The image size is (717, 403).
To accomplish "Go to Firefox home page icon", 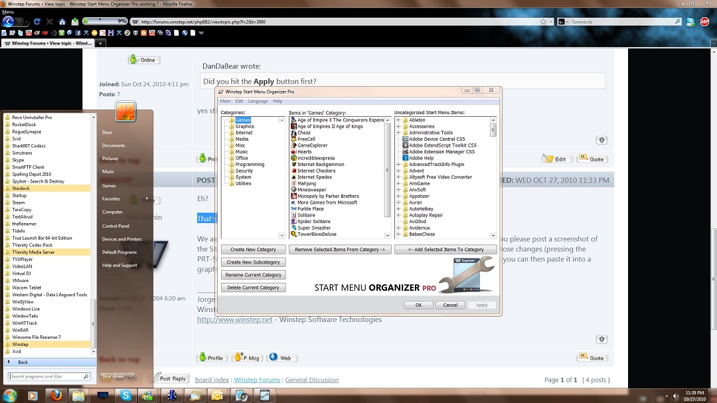I will (62, 22).
